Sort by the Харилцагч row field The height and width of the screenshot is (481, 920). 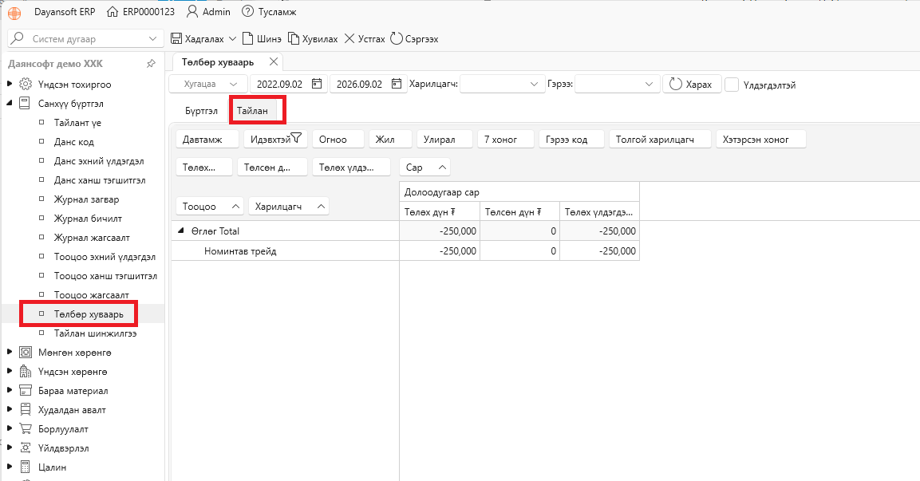click(288, 207)
